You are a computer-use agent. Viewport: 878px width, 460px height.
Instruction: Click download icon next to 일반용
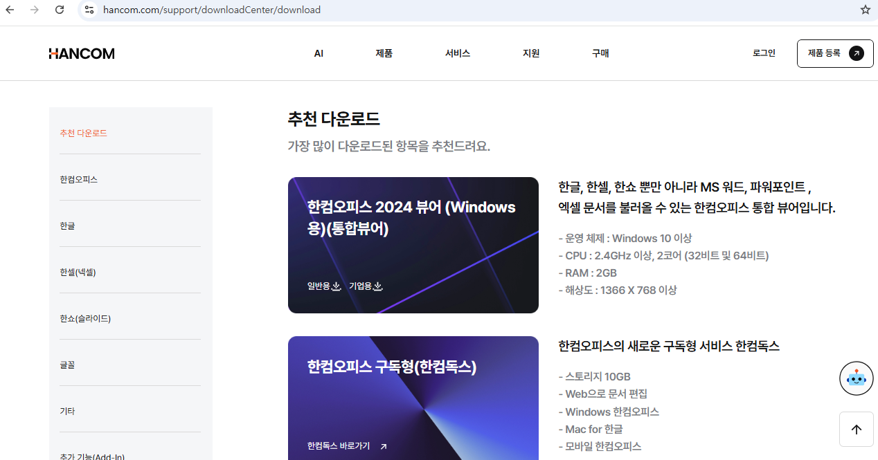(337, 286)
